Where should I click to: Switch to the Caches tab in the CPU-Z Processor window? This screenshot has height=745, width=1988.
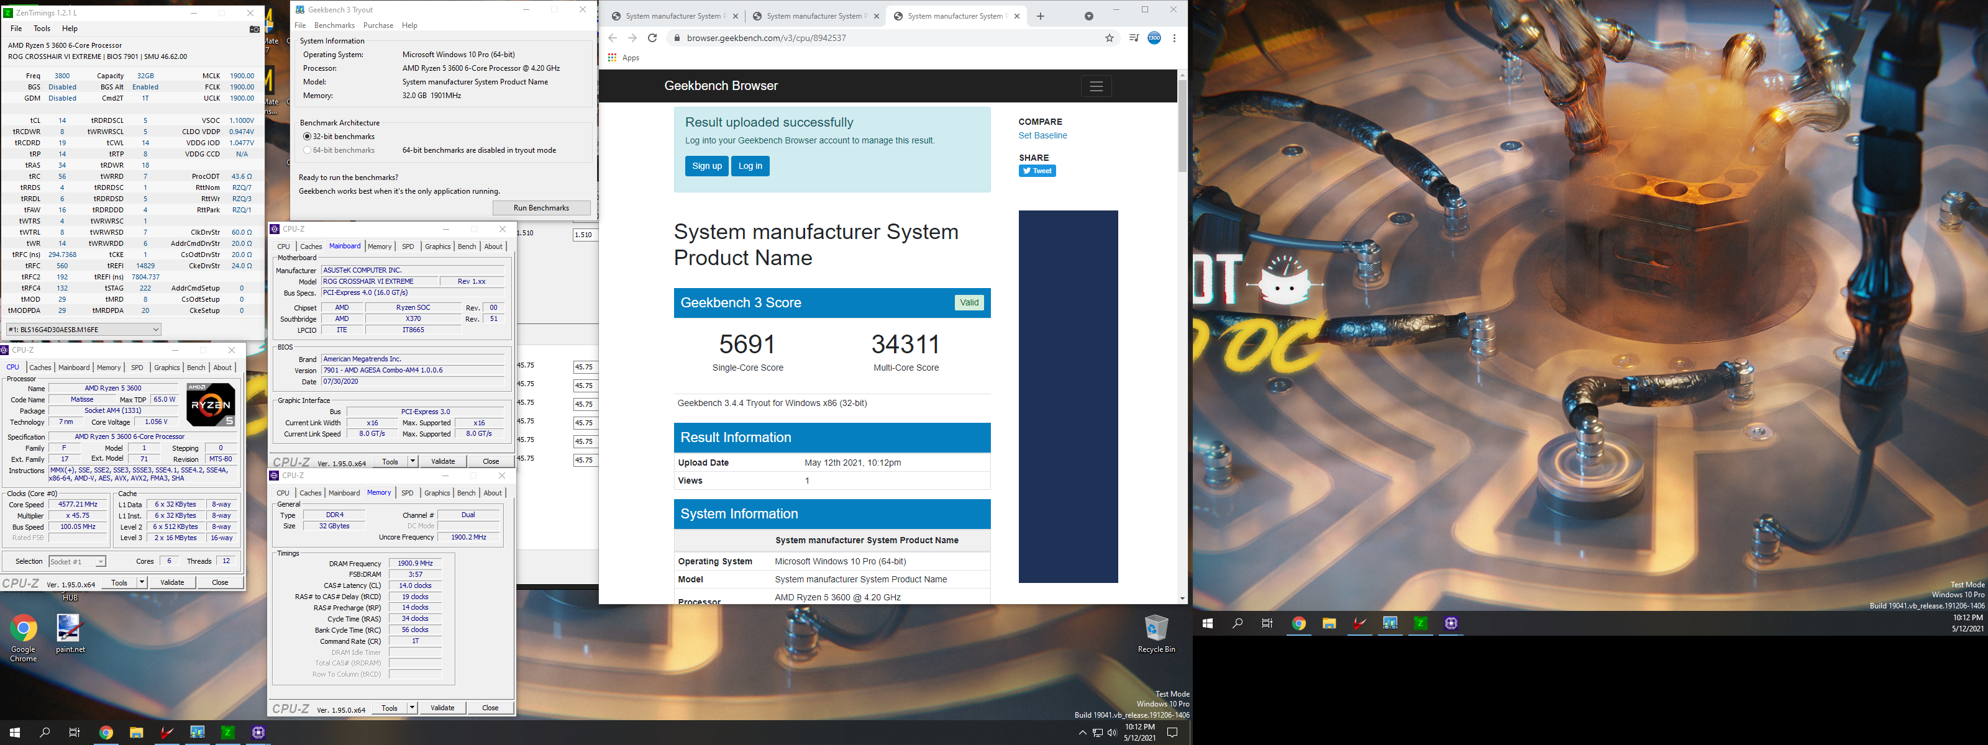40,368
